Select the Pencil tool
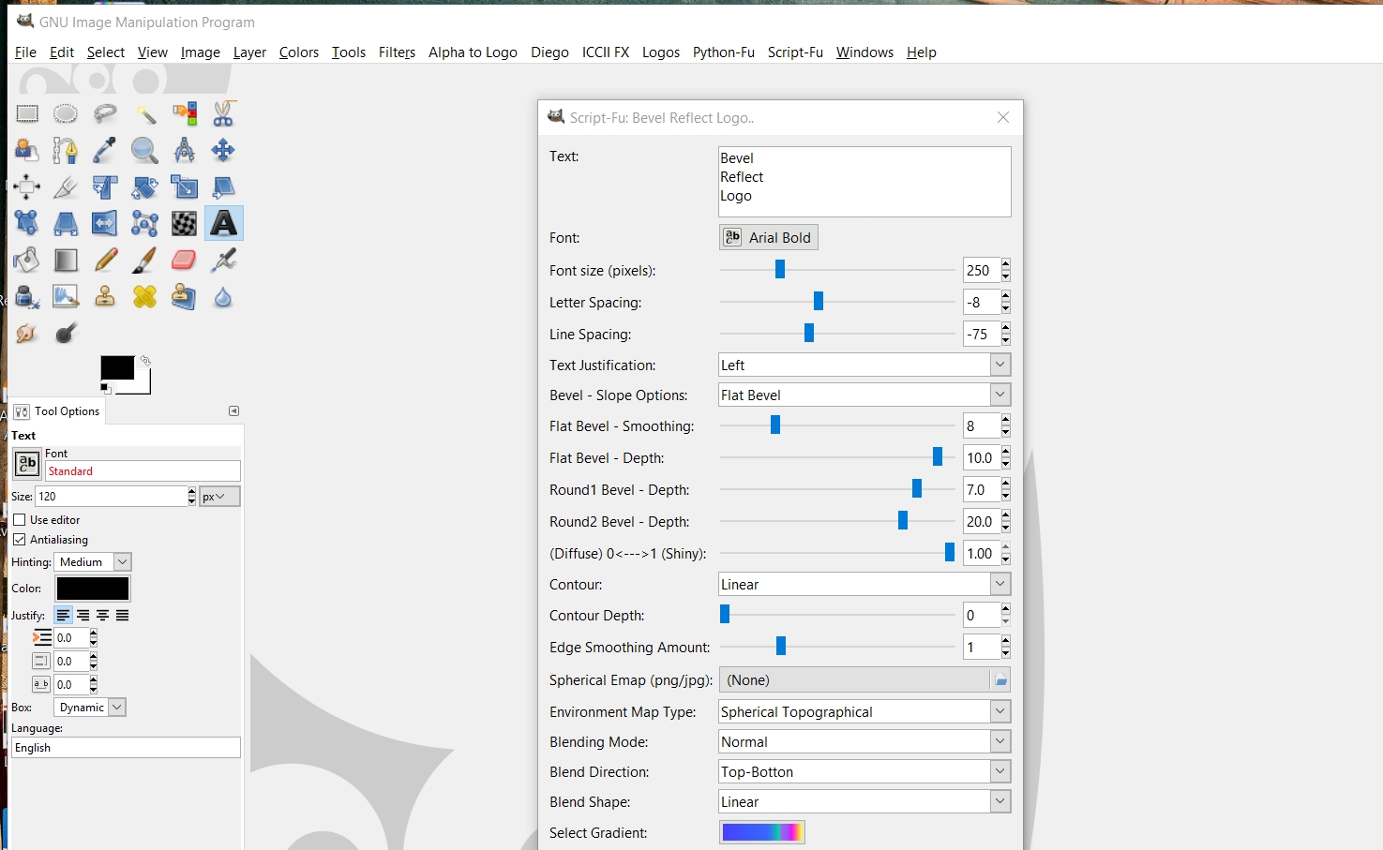The width and height of the screenshot is (1383, 850). [105, 260]
